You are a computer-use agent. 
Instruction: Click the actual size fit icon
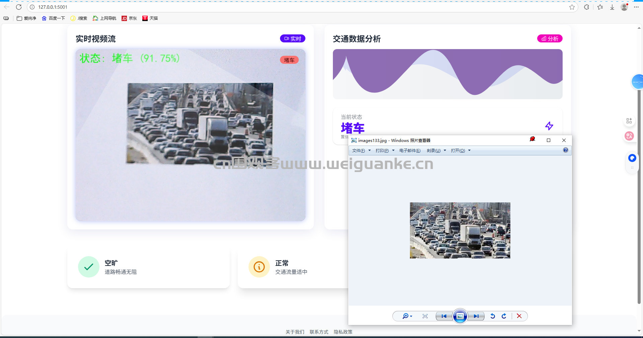[425, 316]
